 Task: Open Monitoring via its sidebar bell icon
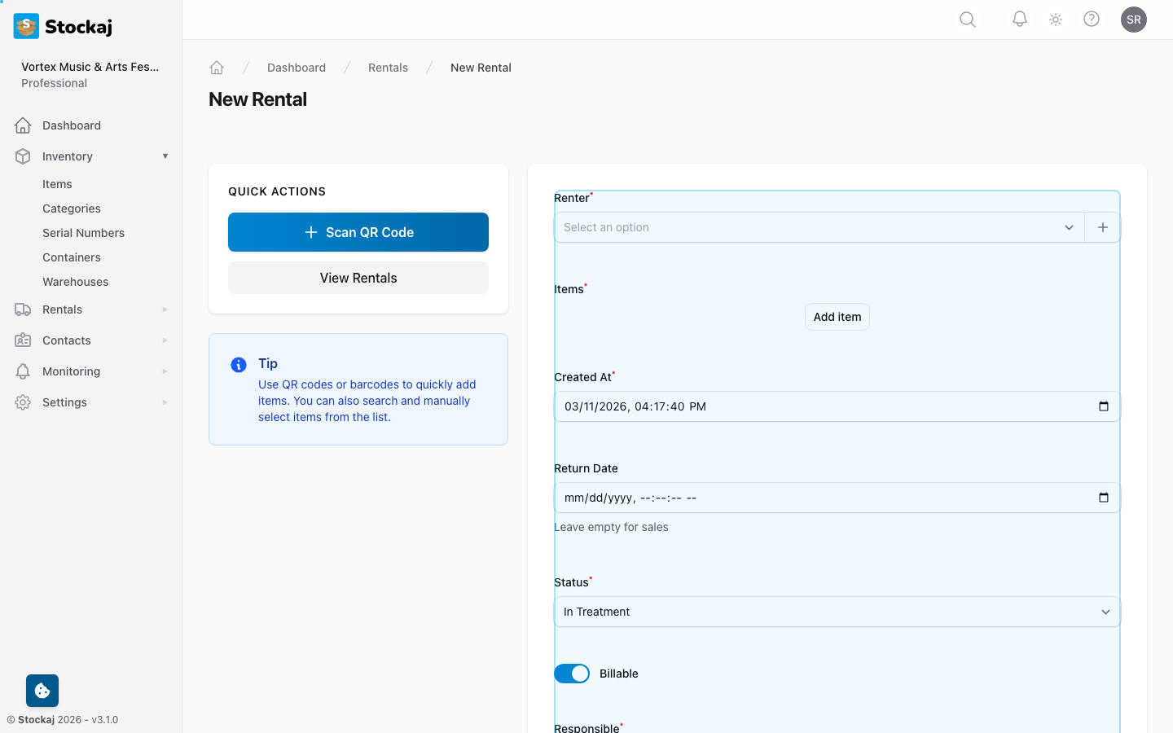pos(22,371)
